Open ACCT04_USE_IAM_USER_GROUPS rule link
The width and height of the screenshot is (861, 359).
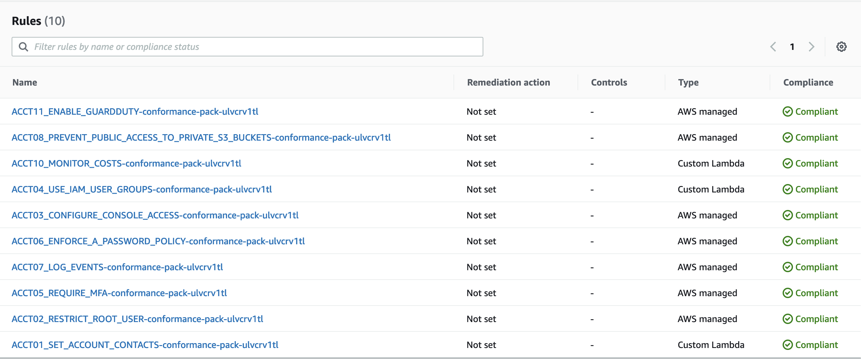[142, 190]
